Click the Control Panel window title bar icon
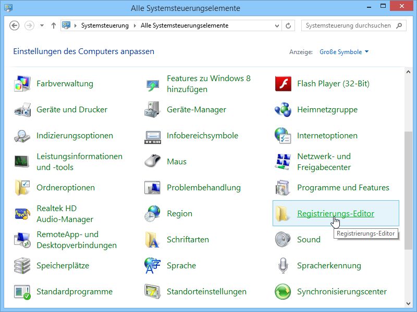The width and height of the screenshot is (417, 312). [8, 8]
